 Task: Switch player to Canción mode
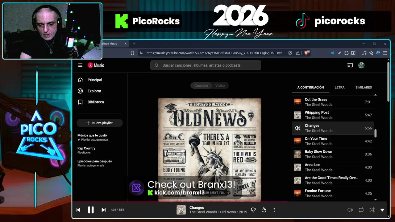pos(201,85)
